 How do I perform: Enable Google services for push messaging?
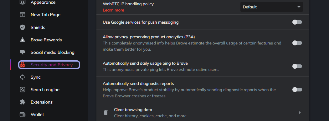click(297, 22)
